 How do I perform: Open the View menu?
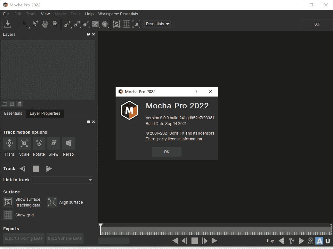45,14
